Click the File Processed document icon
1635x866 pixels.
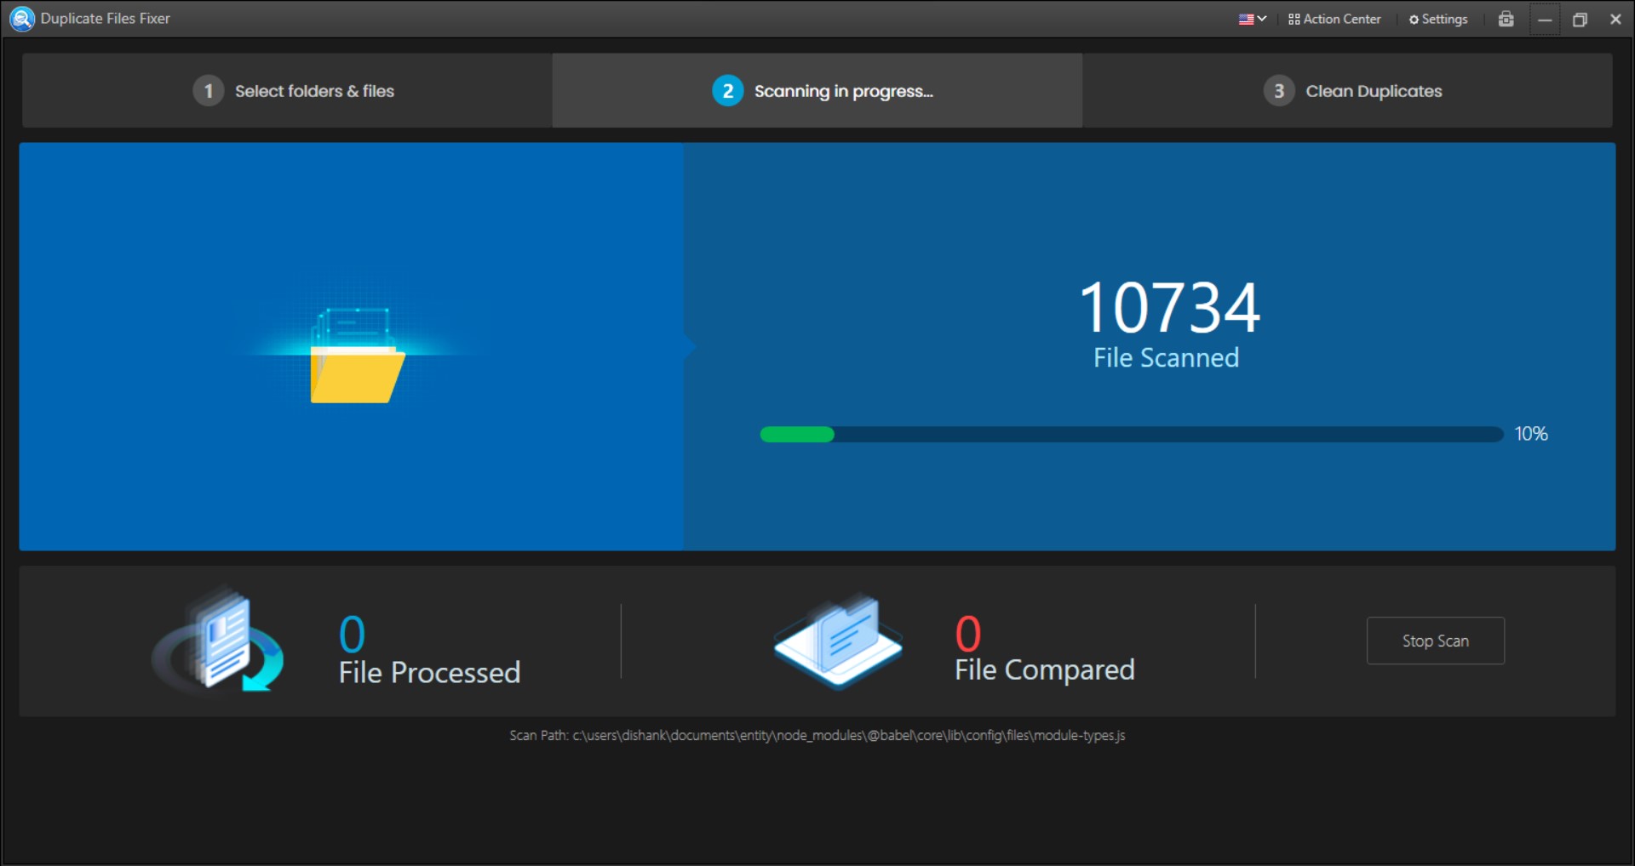(220, 642)
